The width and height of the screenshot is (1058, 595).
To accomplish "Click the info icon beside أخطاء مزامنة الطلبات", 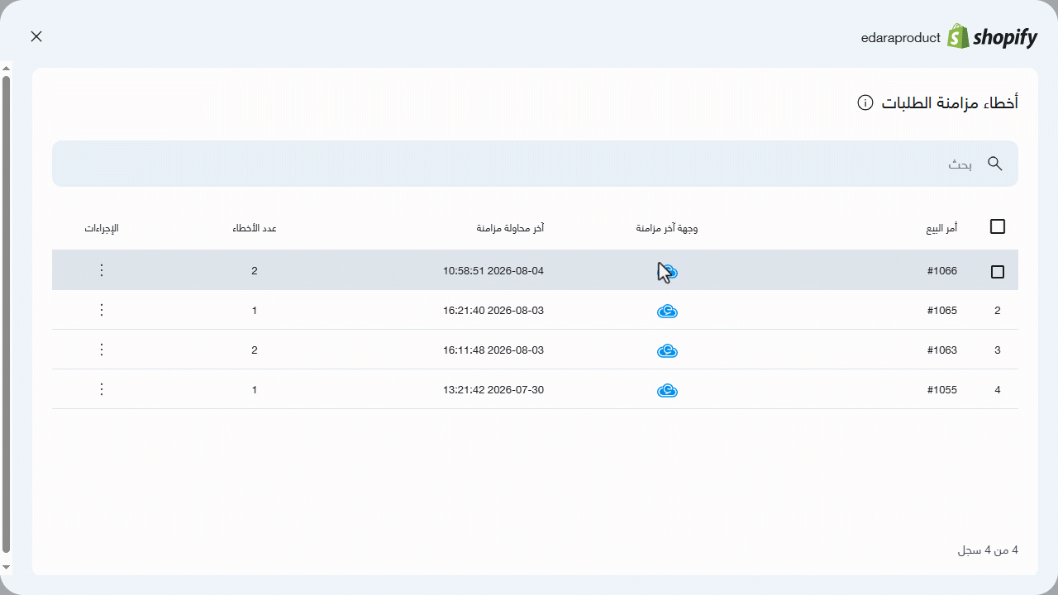I will tap(865, 103).
